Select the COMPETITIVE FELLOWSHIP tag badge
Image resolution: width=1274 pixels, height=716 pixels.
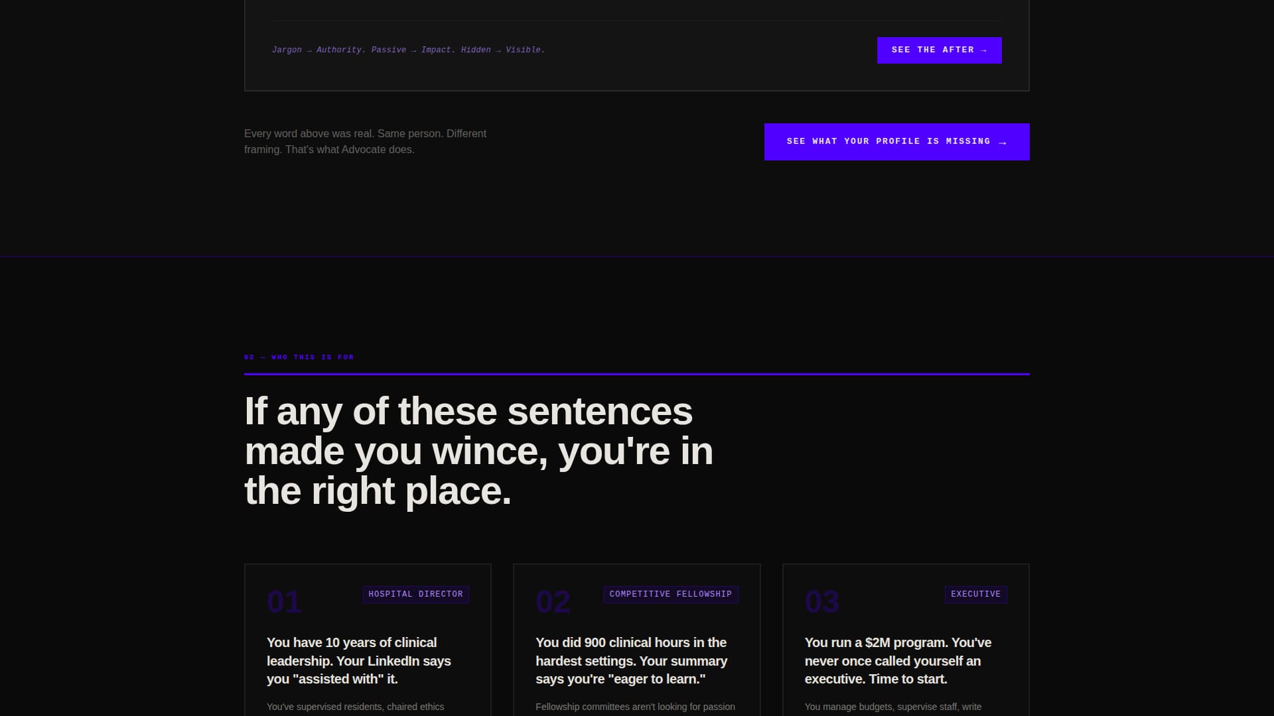[x=671, y=594]
